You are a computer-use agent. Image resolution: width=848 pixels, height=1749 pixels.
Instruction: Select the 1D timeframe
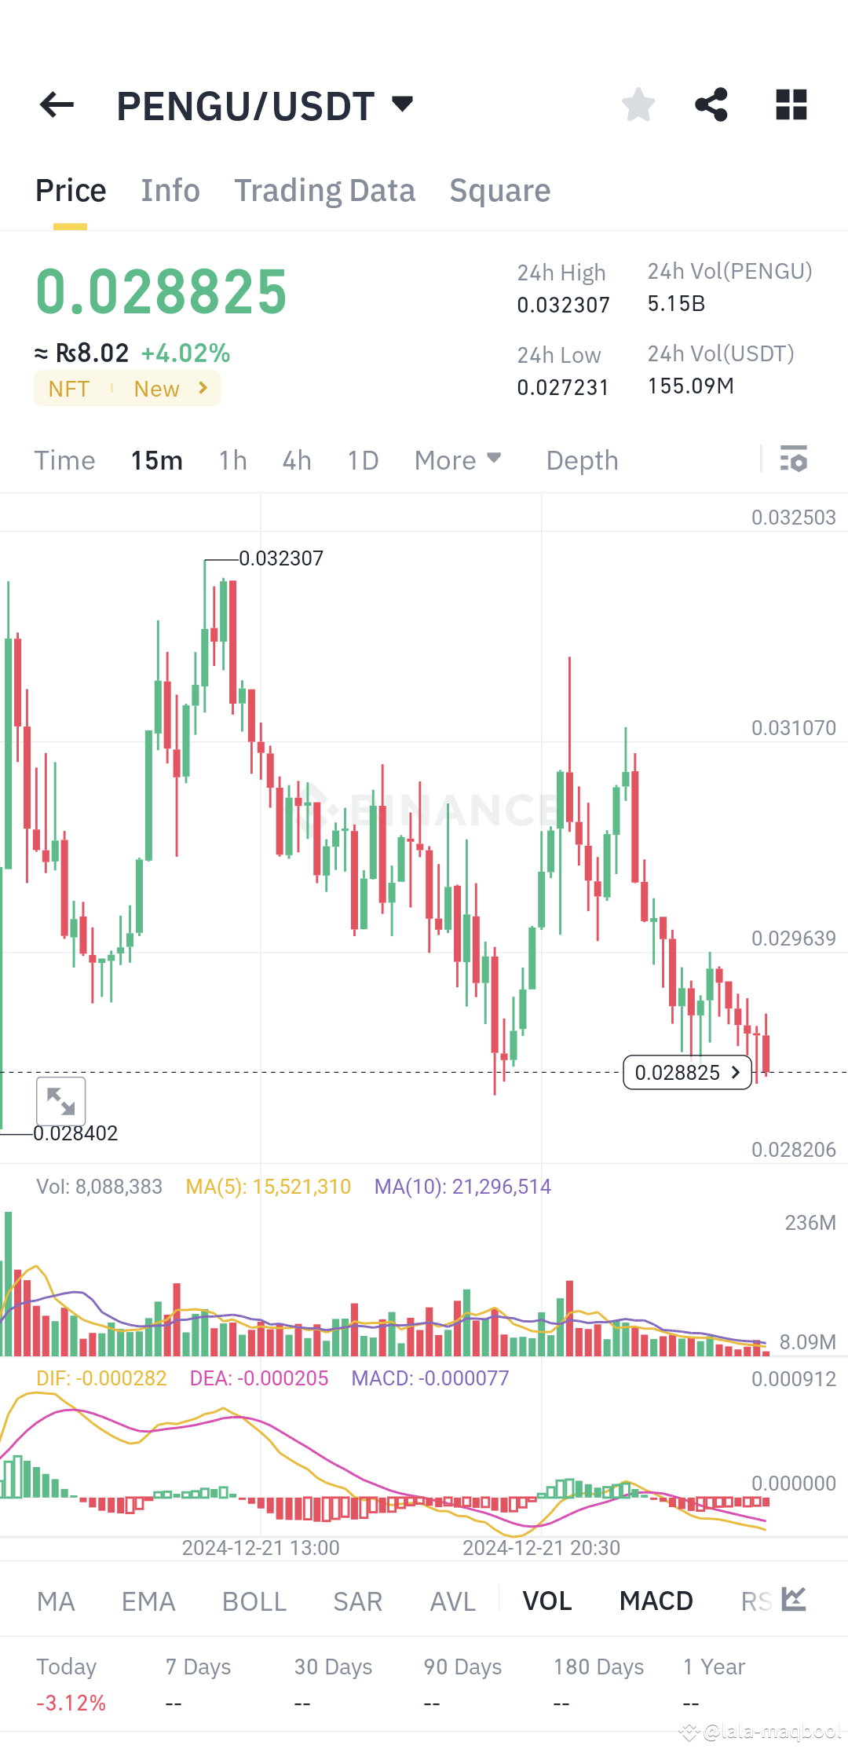coord(362,460)
